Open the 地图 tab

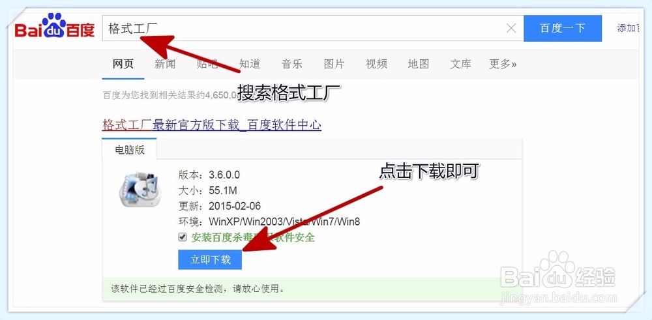pyautogui.click(x=419, y=64)
